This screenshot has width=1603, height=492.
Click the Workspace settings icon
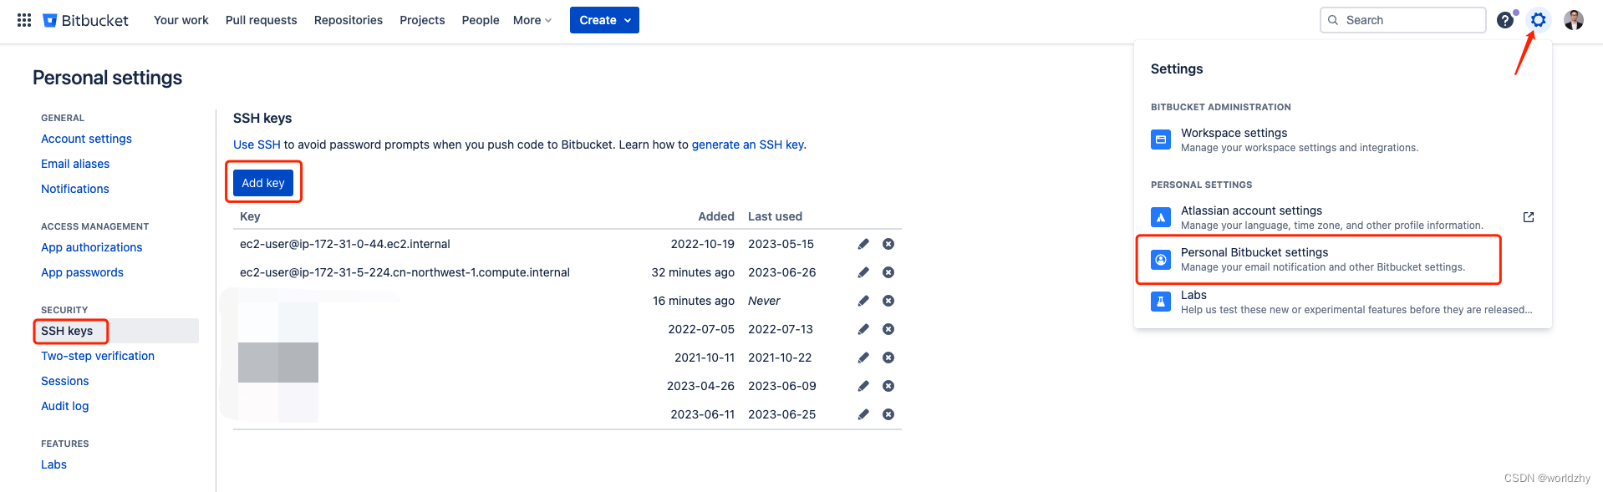(1161, 139)
